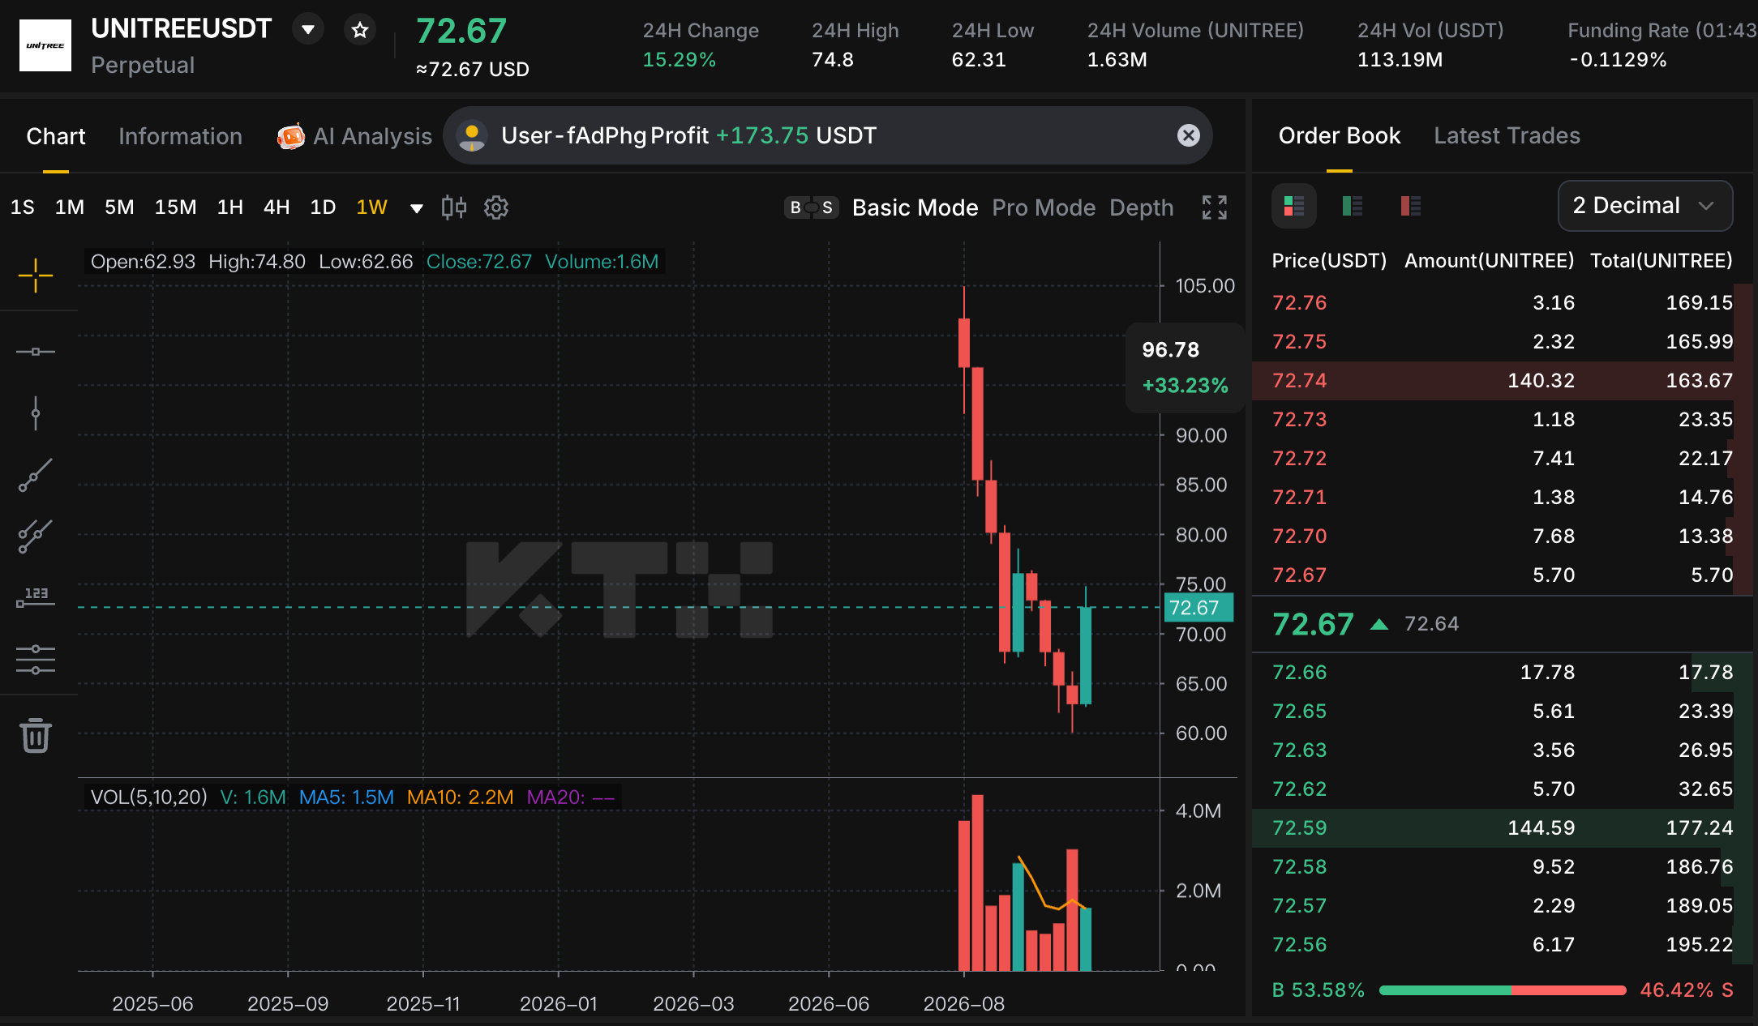Image resolution: width=1758 pixels, height=1026 pixels.
Task: Toggle the B S buy/sell markers switch
Action: point(812,207)
